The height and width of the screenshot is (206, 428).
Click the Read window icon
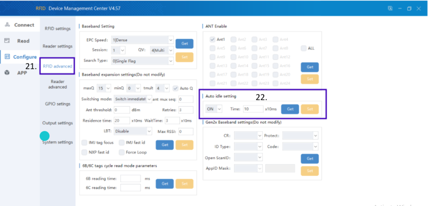point(8,41)
